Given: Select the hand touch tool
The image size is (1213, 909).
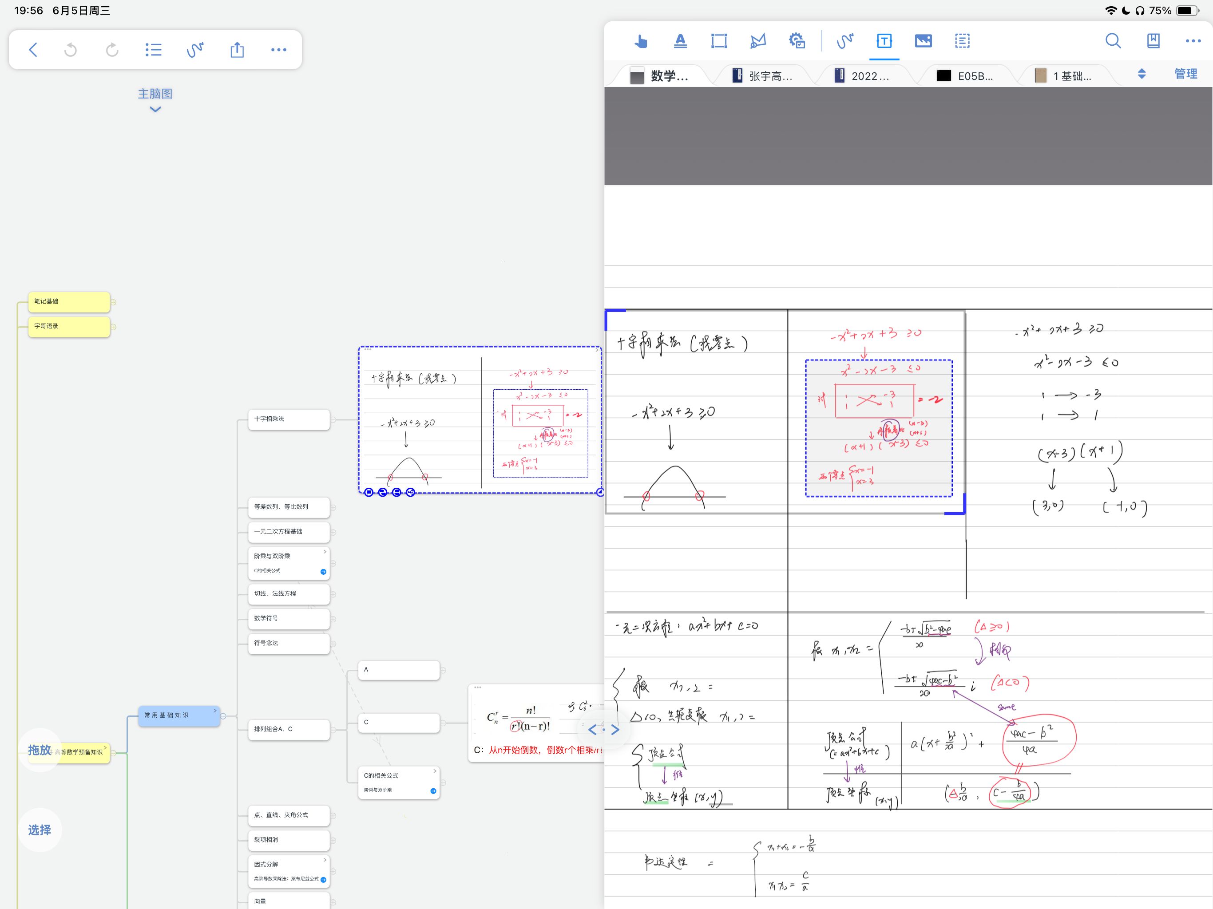Looking at the screenshot, I should pos(641,41).
